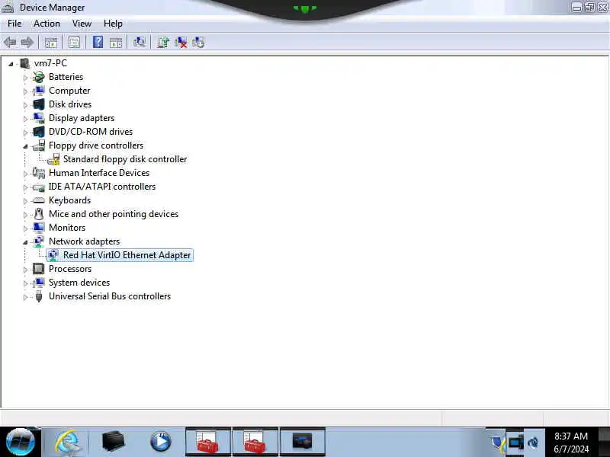Click the Forward arrow toolbar button
610x457 pixels.
coord(27,42)
